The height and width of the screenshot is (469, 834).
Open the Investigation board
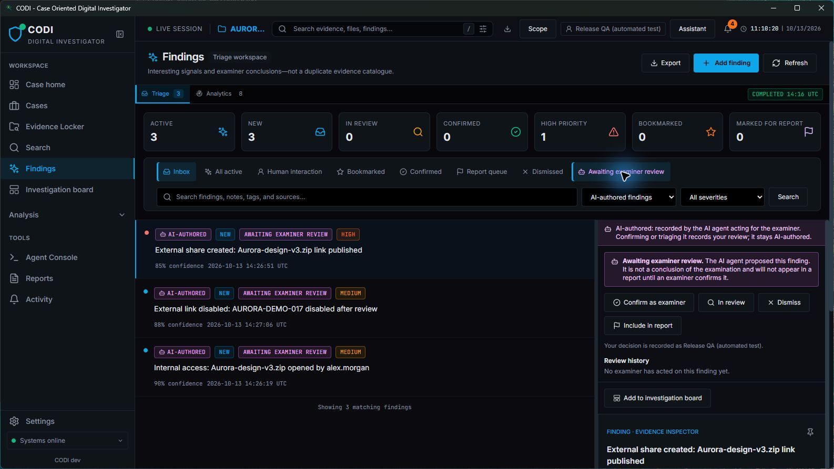[67, 190]
